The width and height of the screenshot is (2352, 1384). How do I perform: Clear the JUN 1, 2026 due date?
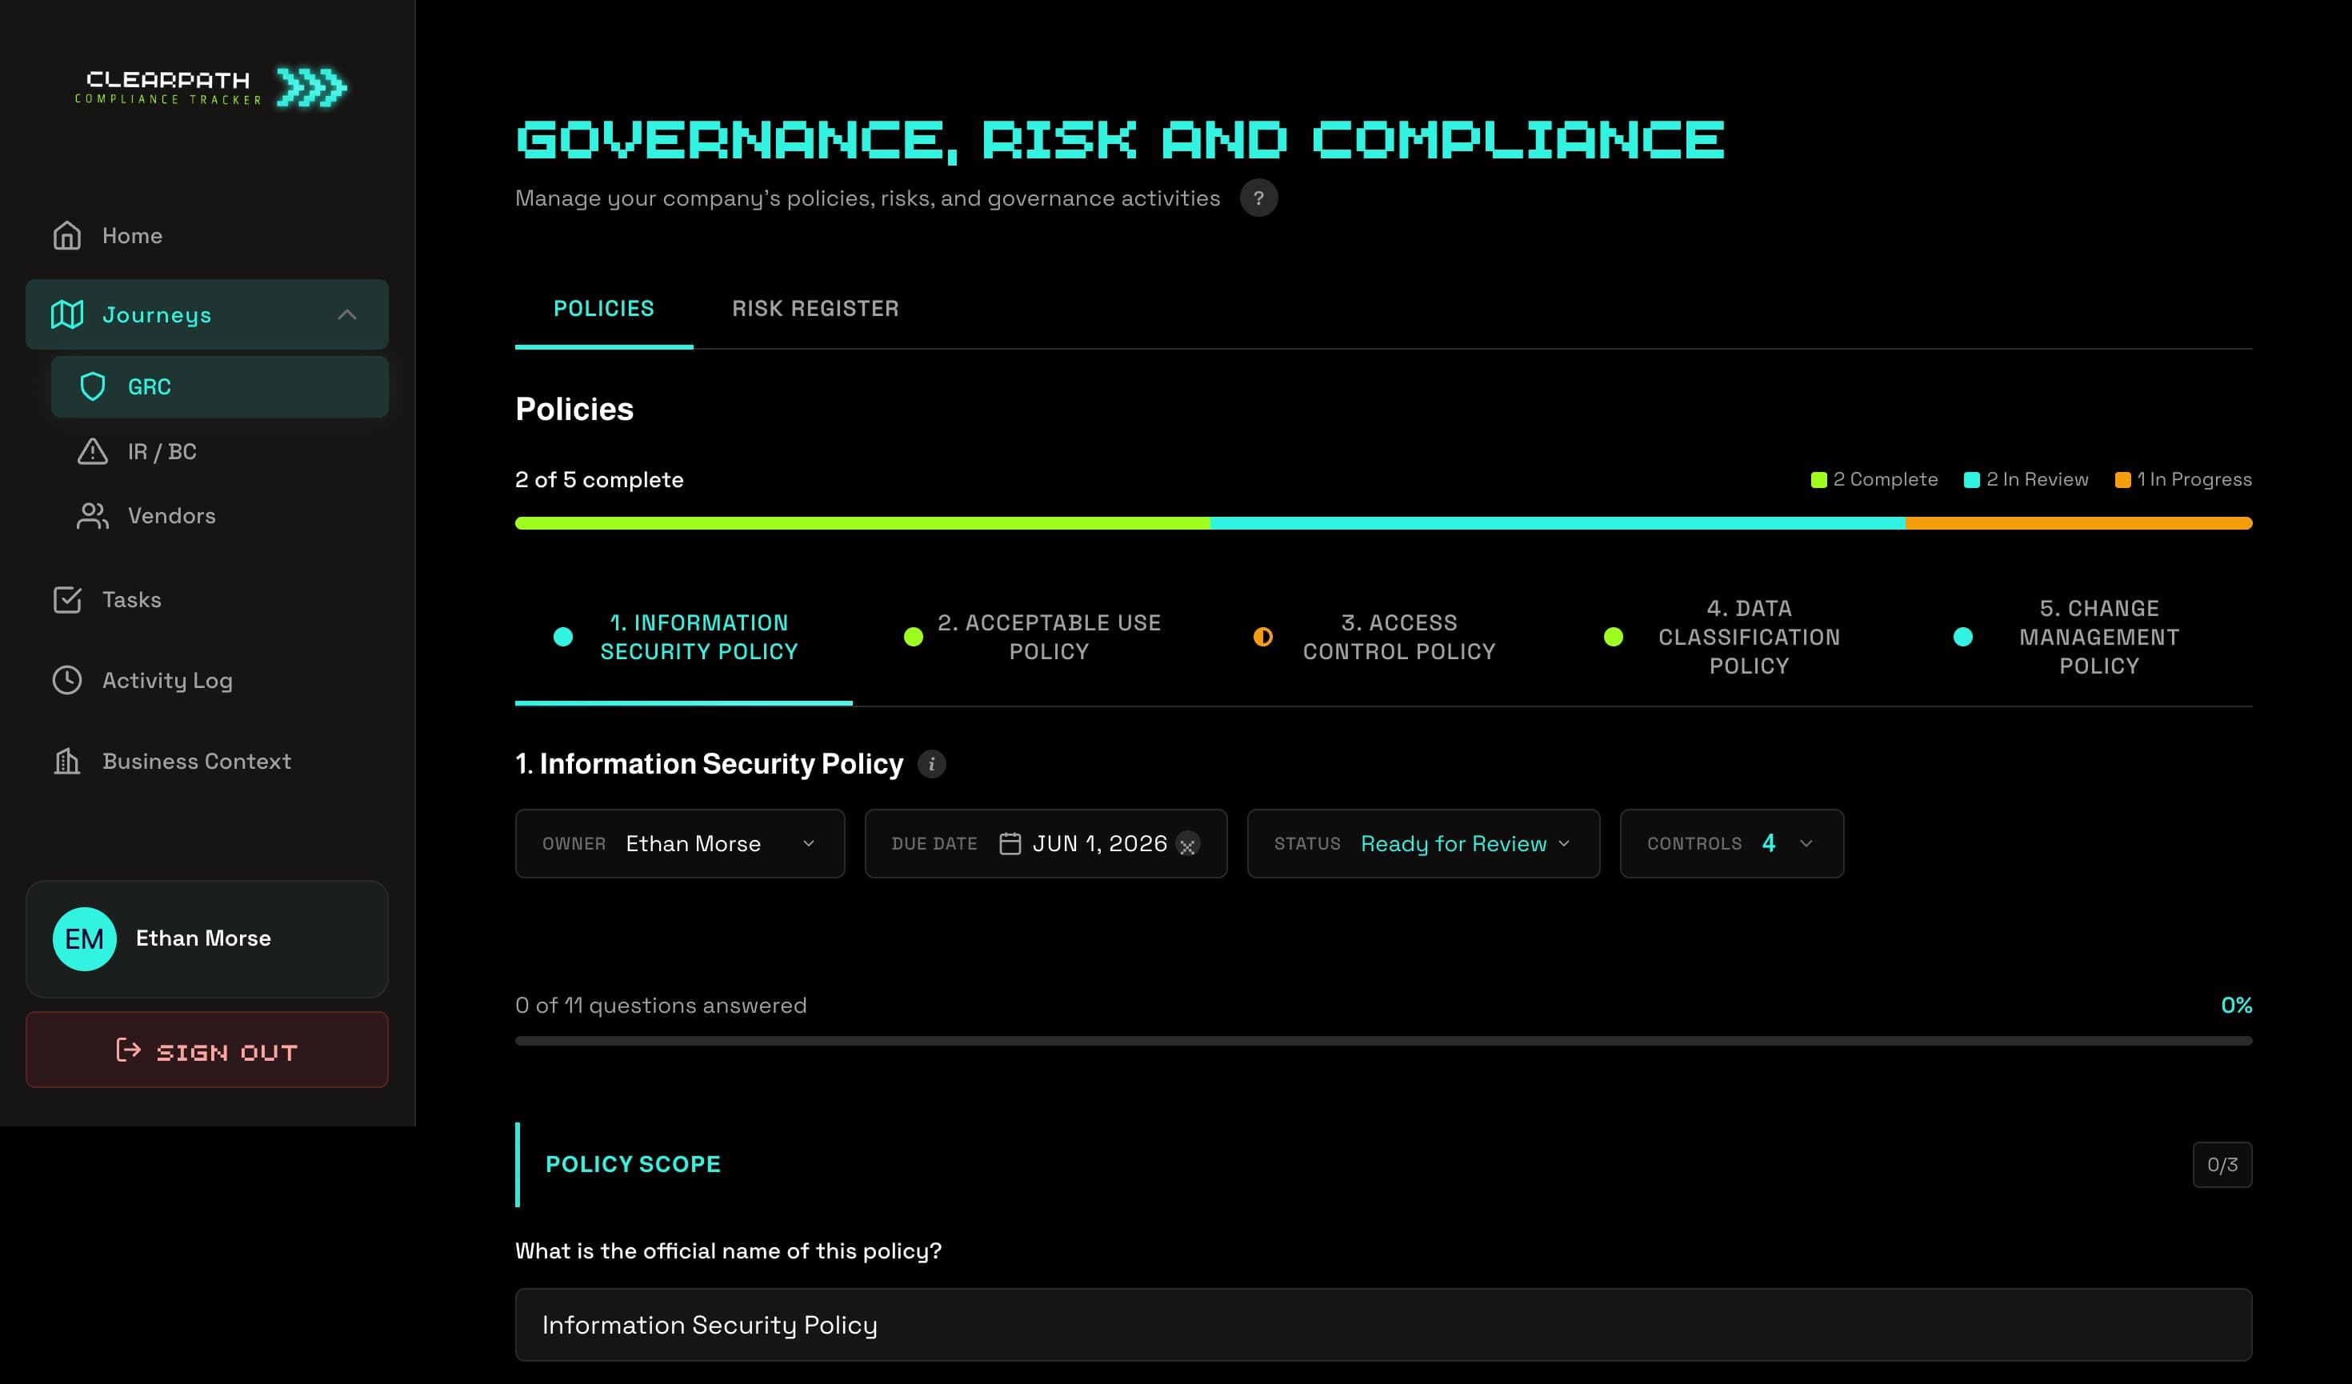[1187, 845]
